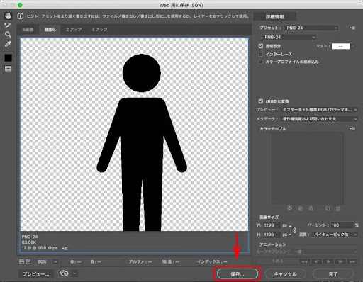Viewport: 363px width, 282px height.
Task: Open the 50% zoom level dropdown
Action: pyautogui.click(x=55, y=261)
